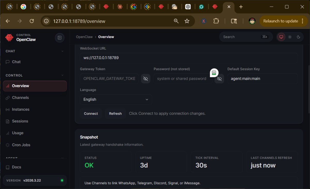The width and height of the screenshot is (310, 189).
Task: Switch to the hat-wearing avatar favicon tab
Action: pyautogui.click(x=175, y=7)
